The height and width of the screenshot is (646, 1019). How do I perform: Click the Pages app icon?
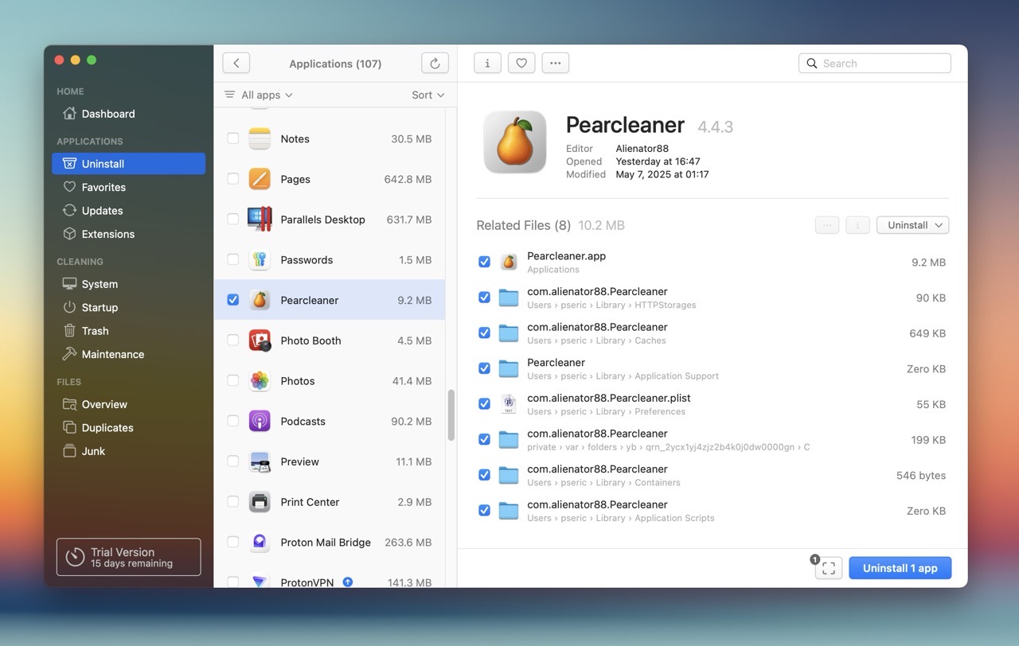[260, 179]
